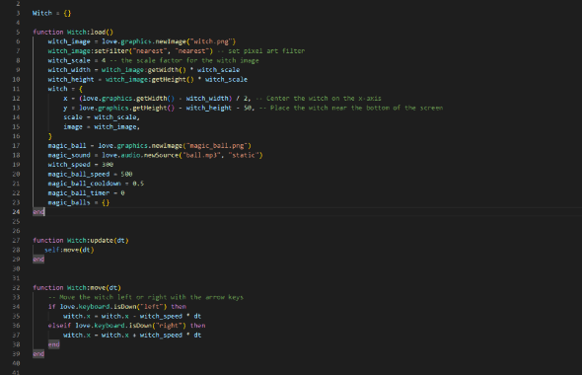Click the "static" string argument

pos(244,155)
